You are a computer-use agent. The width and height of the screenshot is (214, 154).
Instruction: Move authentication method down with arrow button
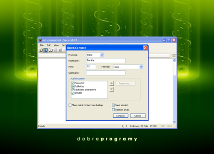[x=112, y=89]
